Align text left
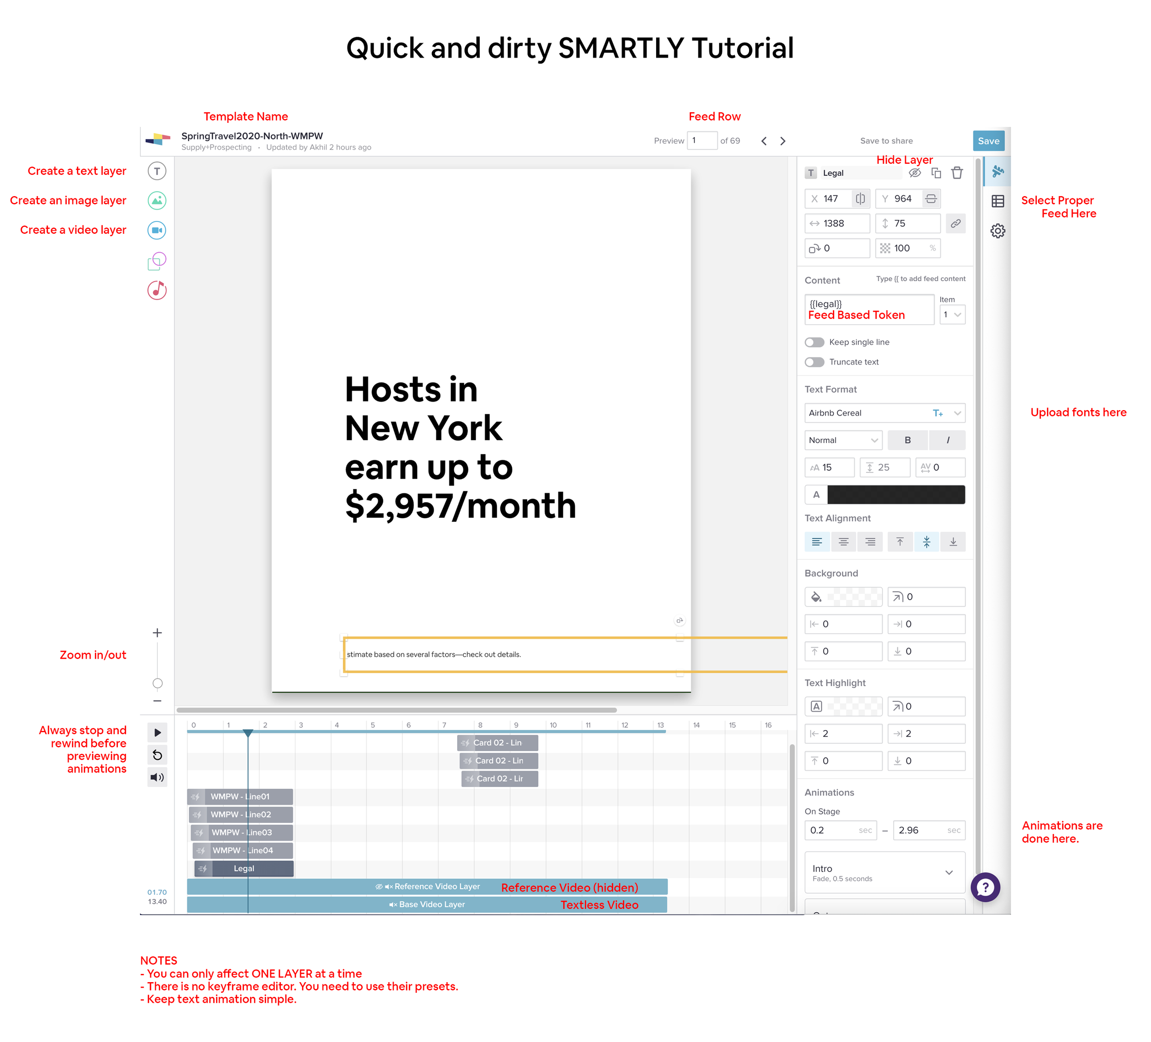Screen dimensions: 1151x1042 [817, 542]
